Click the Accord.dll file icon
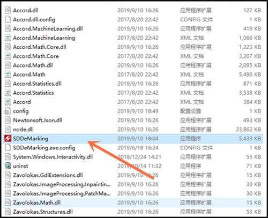 pos(8,10)
